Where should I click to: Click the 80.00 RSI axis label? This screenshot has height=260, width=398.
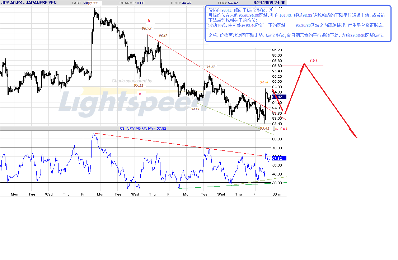click(277, 139)
